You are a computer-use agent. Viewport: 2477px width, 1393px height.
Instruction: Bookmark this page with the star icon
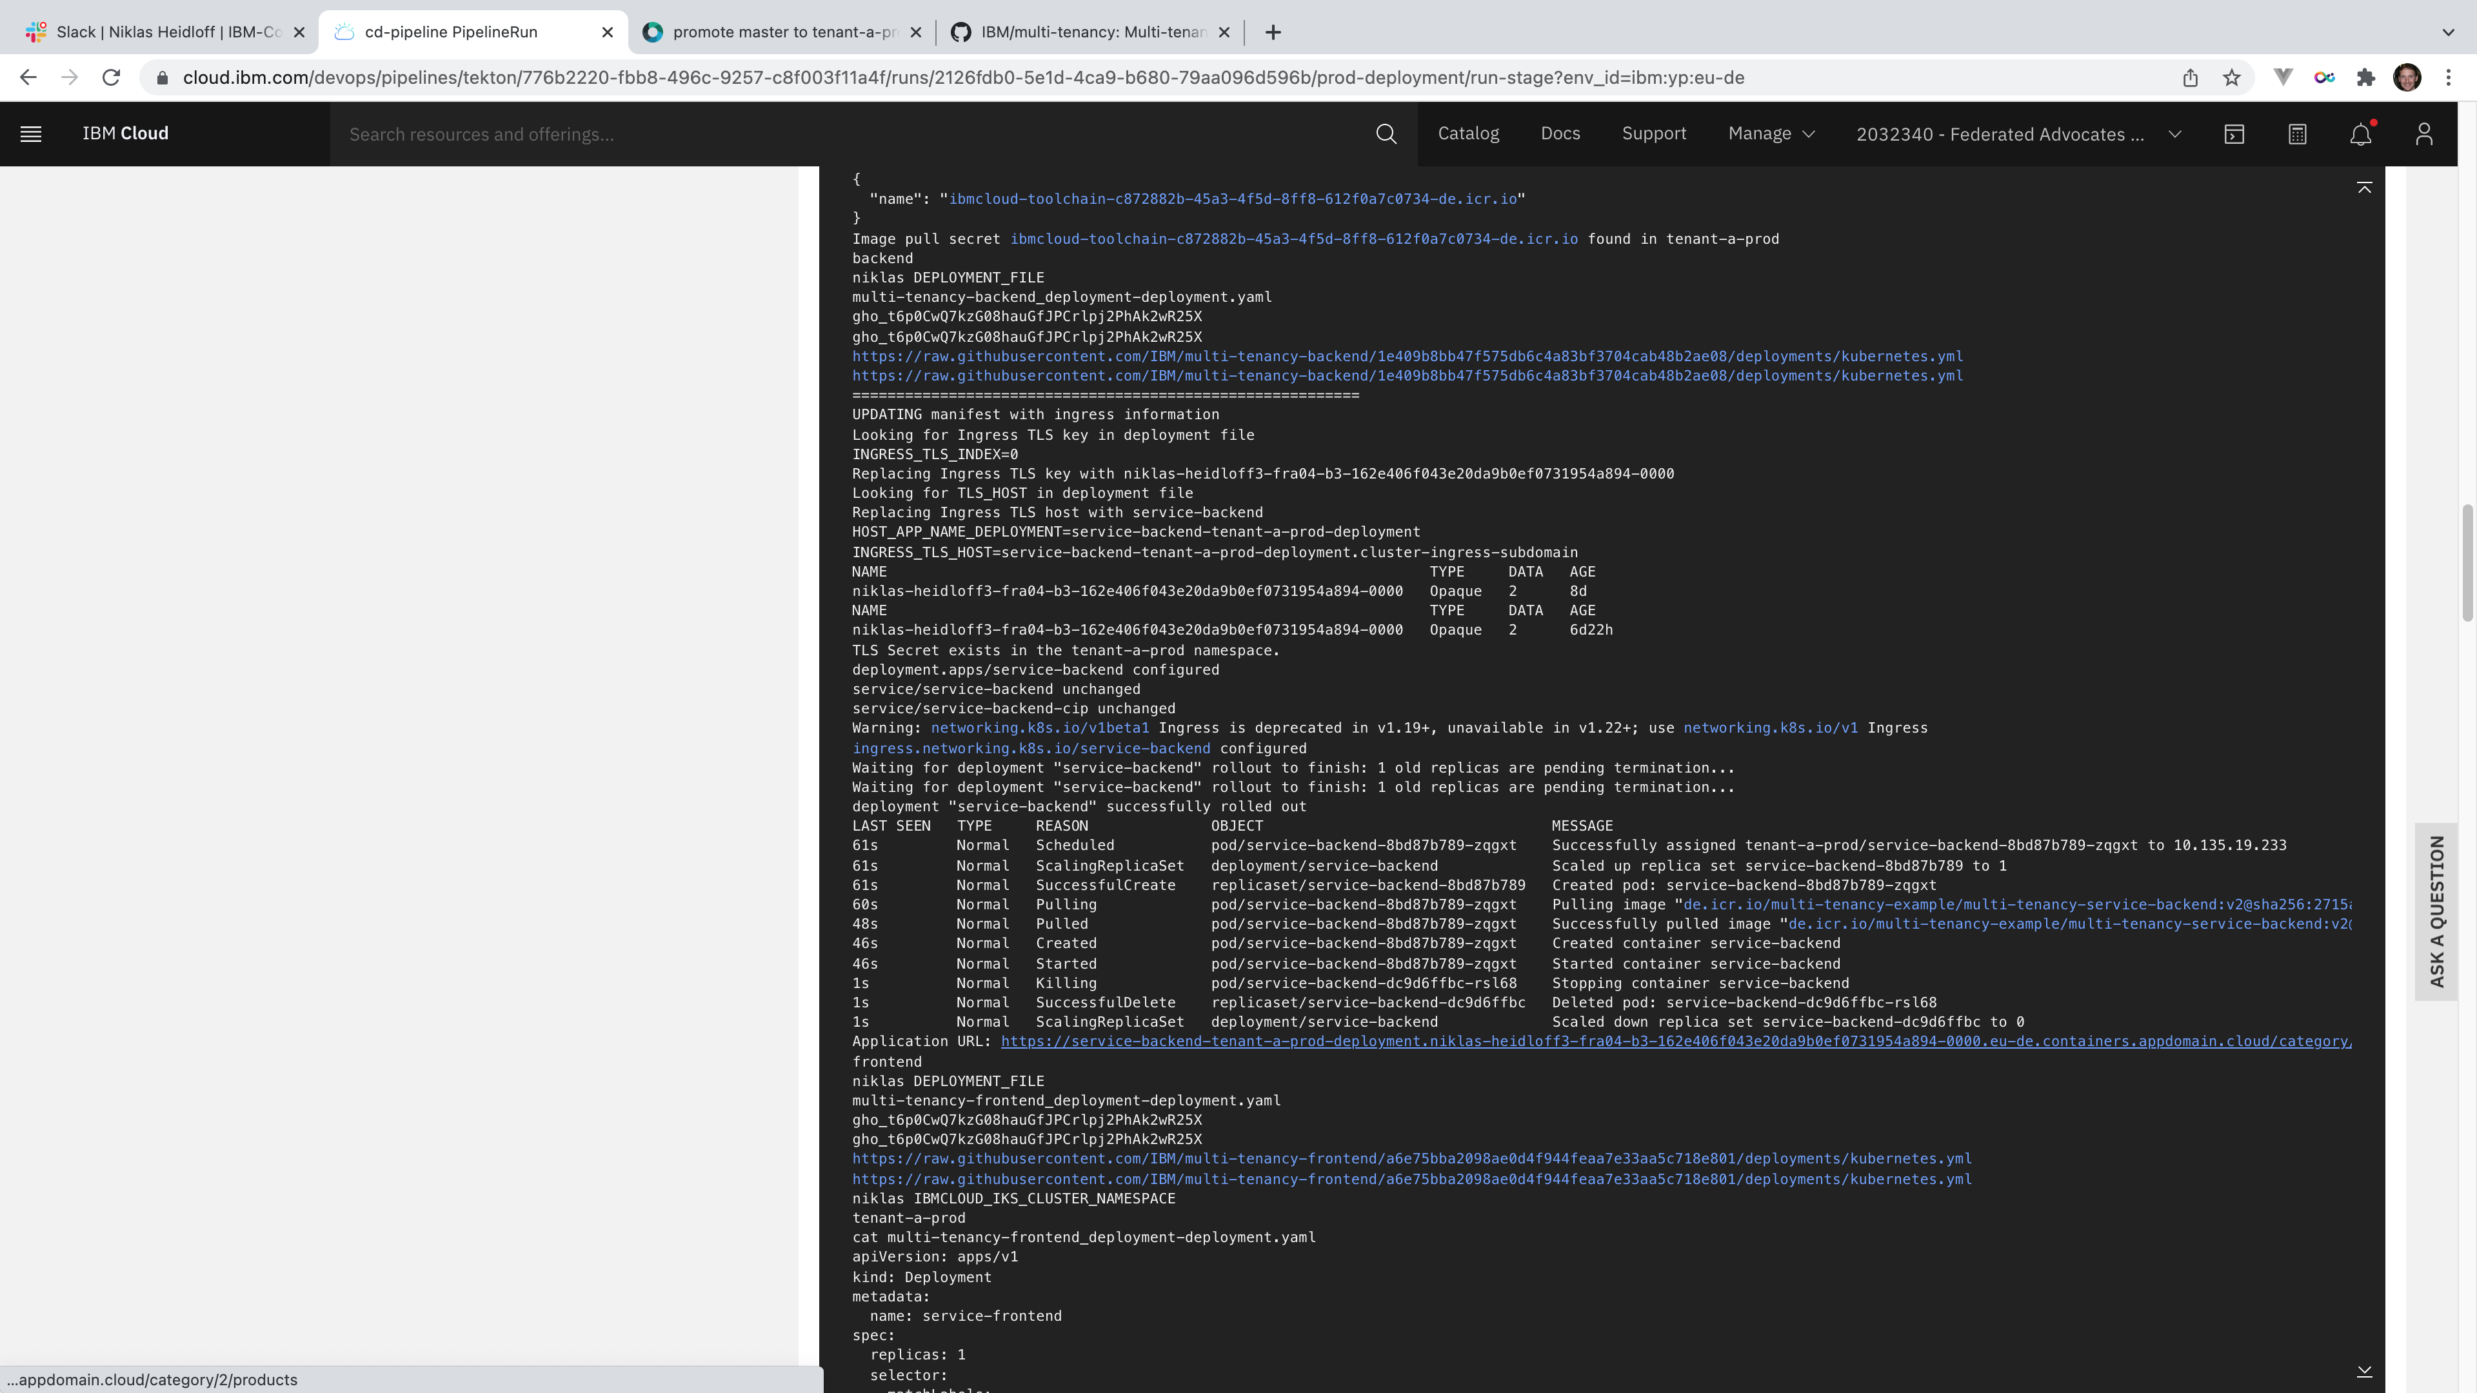2232,78
